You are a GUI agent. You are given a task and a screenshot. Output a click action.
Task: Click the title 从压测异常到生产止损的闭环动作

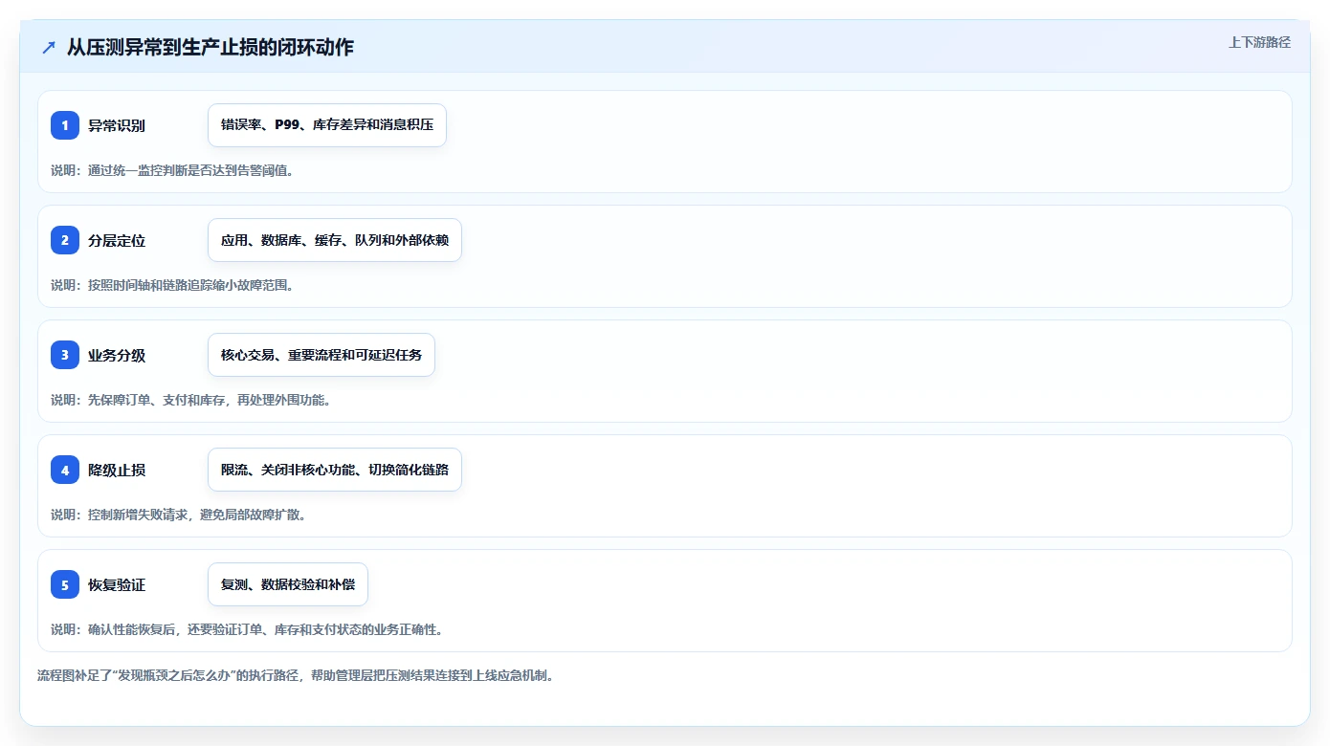(x=211, y=47)
